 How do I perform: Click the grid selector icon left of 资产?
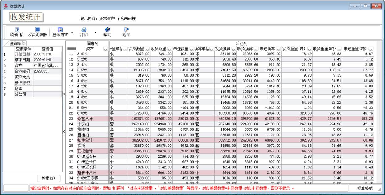[x=72, y=49]
